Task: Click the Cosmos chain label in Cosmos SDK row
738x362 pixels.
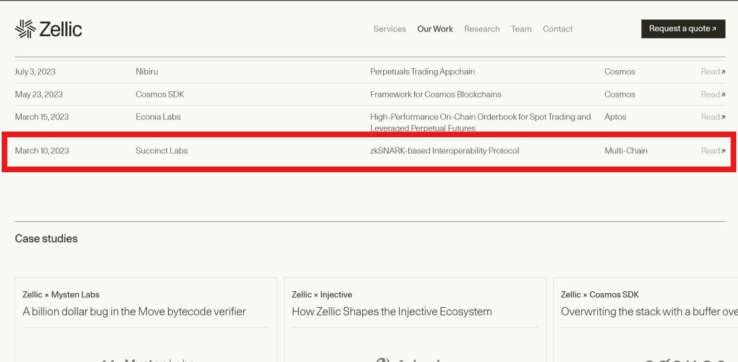Action: (620, 94)
